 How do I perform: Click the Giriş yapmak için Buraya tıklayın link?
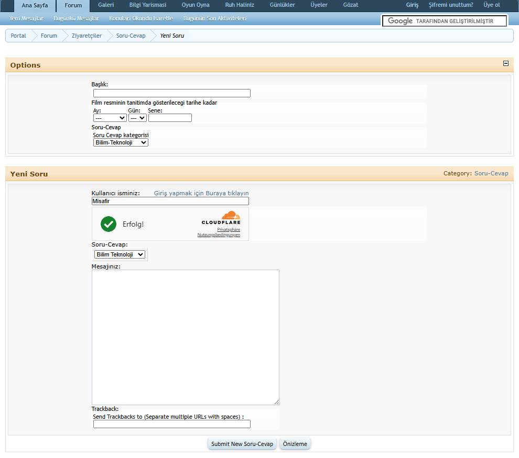point(201,193)
